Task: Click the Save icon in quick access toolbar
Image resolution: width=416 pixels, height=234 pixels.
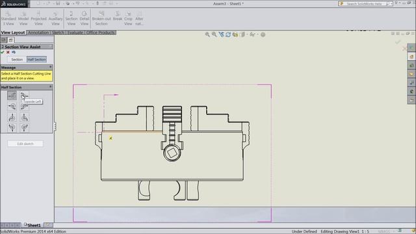Action: pos(58,4)
